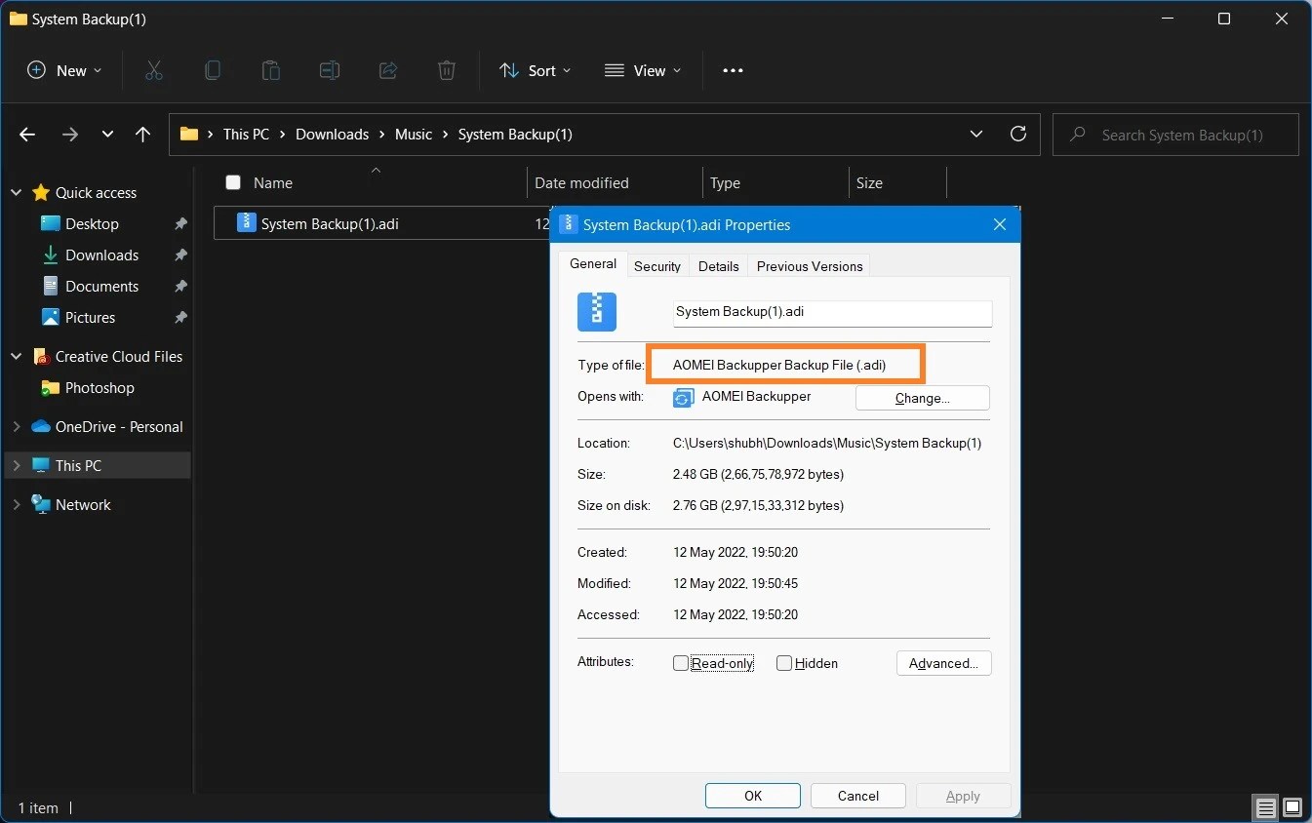Go back with the left arrow

tap(27, 135)
